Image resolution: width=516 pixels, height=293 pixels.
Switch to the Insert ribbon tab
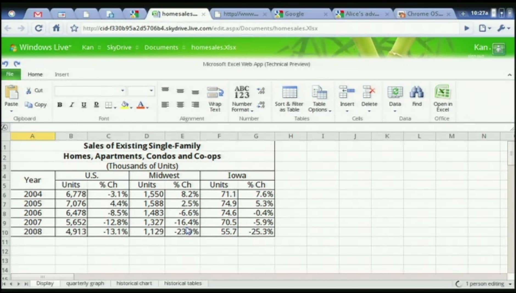click(62, 74)
